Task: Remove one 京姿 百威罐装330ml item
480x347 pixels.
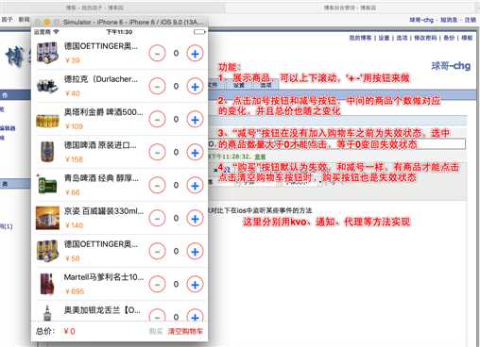Action: (x=157, y=219)
